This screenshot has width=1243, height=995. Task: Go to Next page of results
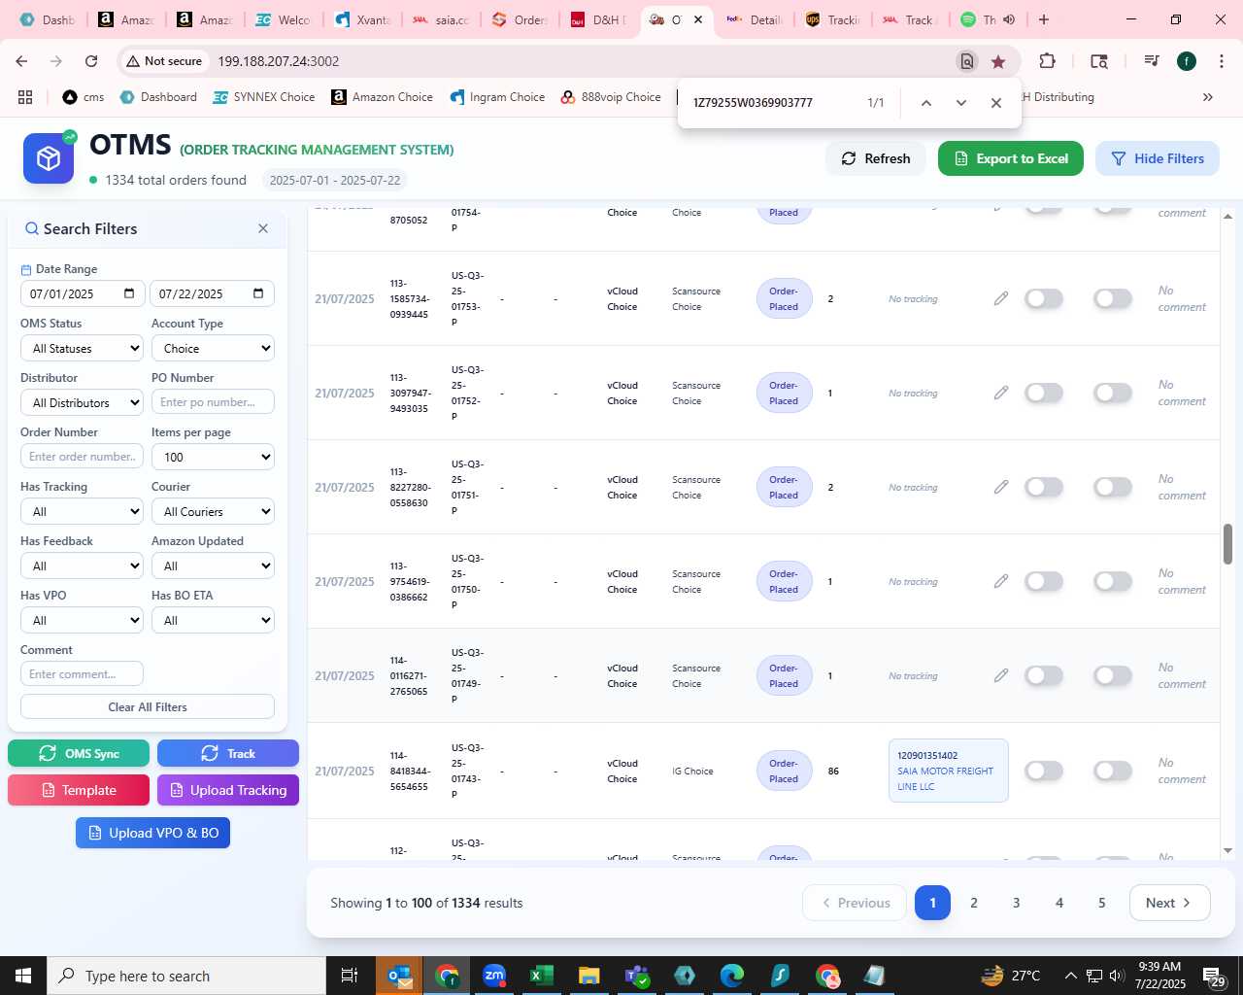click(x=1169, y=903)
